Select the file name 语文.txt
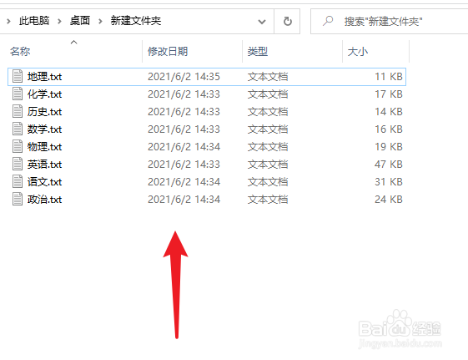This screenshot has height=360, width=468. pyautogui.click(x=44, y=181)
